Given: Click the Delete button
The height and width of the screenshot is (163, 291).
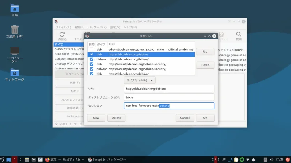Looking at the screenshot, I should pos(116,118).
